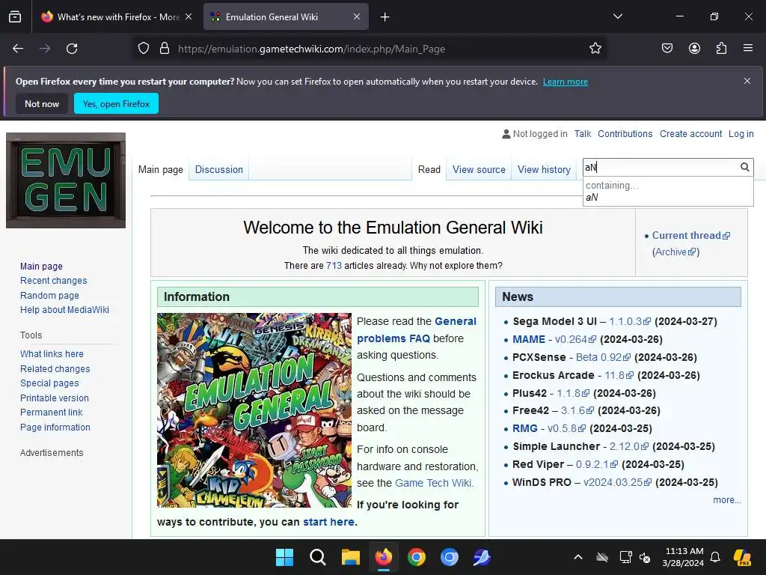Open the Firefox View recent browsing icon
Viewport: 766px width, 575px height.
(15, 16)
